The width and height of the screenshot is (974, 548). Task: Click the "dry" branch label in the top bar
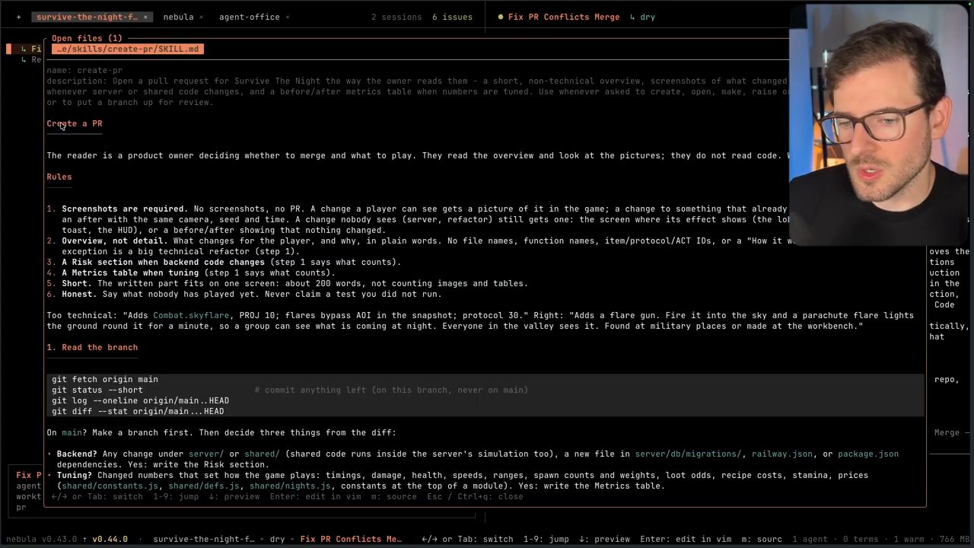point(648,17)
